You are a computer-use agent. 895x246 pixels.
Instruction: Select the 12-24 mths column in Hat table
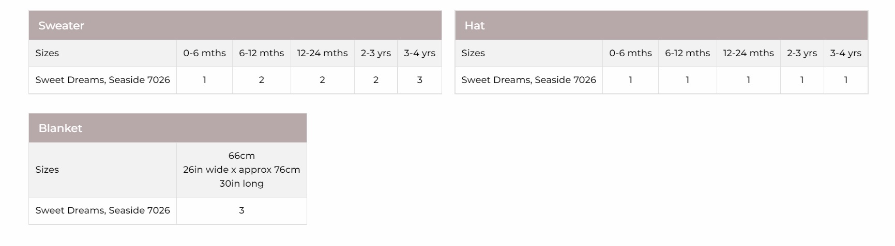pyautogui.click(x=748, y=53)
